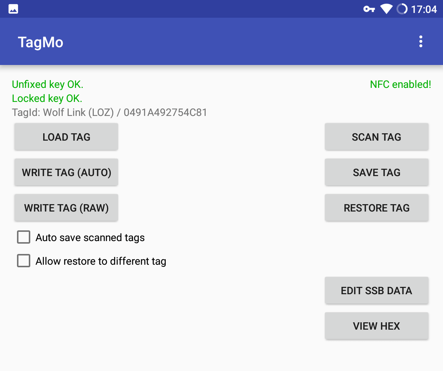Tap WRITE TAG (RAW) button

pos(66,208)
